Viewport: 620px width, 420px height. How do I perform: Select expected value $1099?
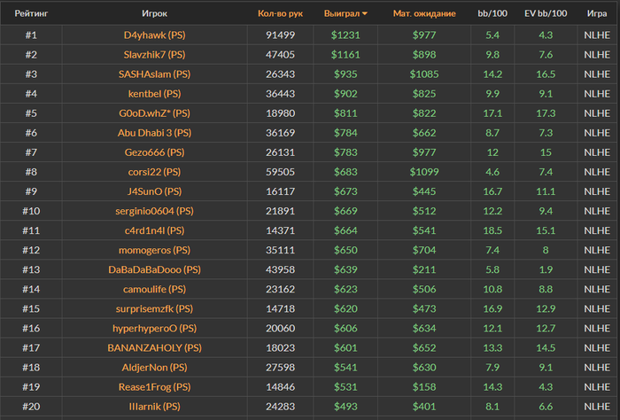(x=424, y=172)
